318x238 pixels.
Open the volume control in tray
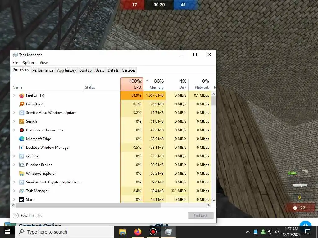click(x=277, y=232)
